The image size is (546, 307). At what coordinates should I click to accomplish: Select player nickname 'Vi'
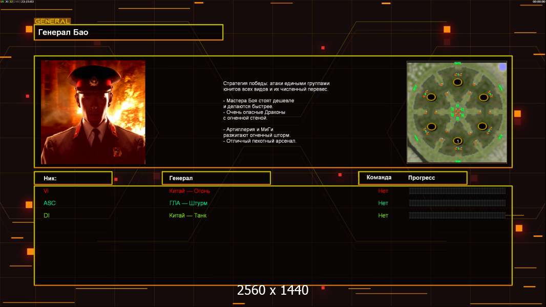pos(46,191)
